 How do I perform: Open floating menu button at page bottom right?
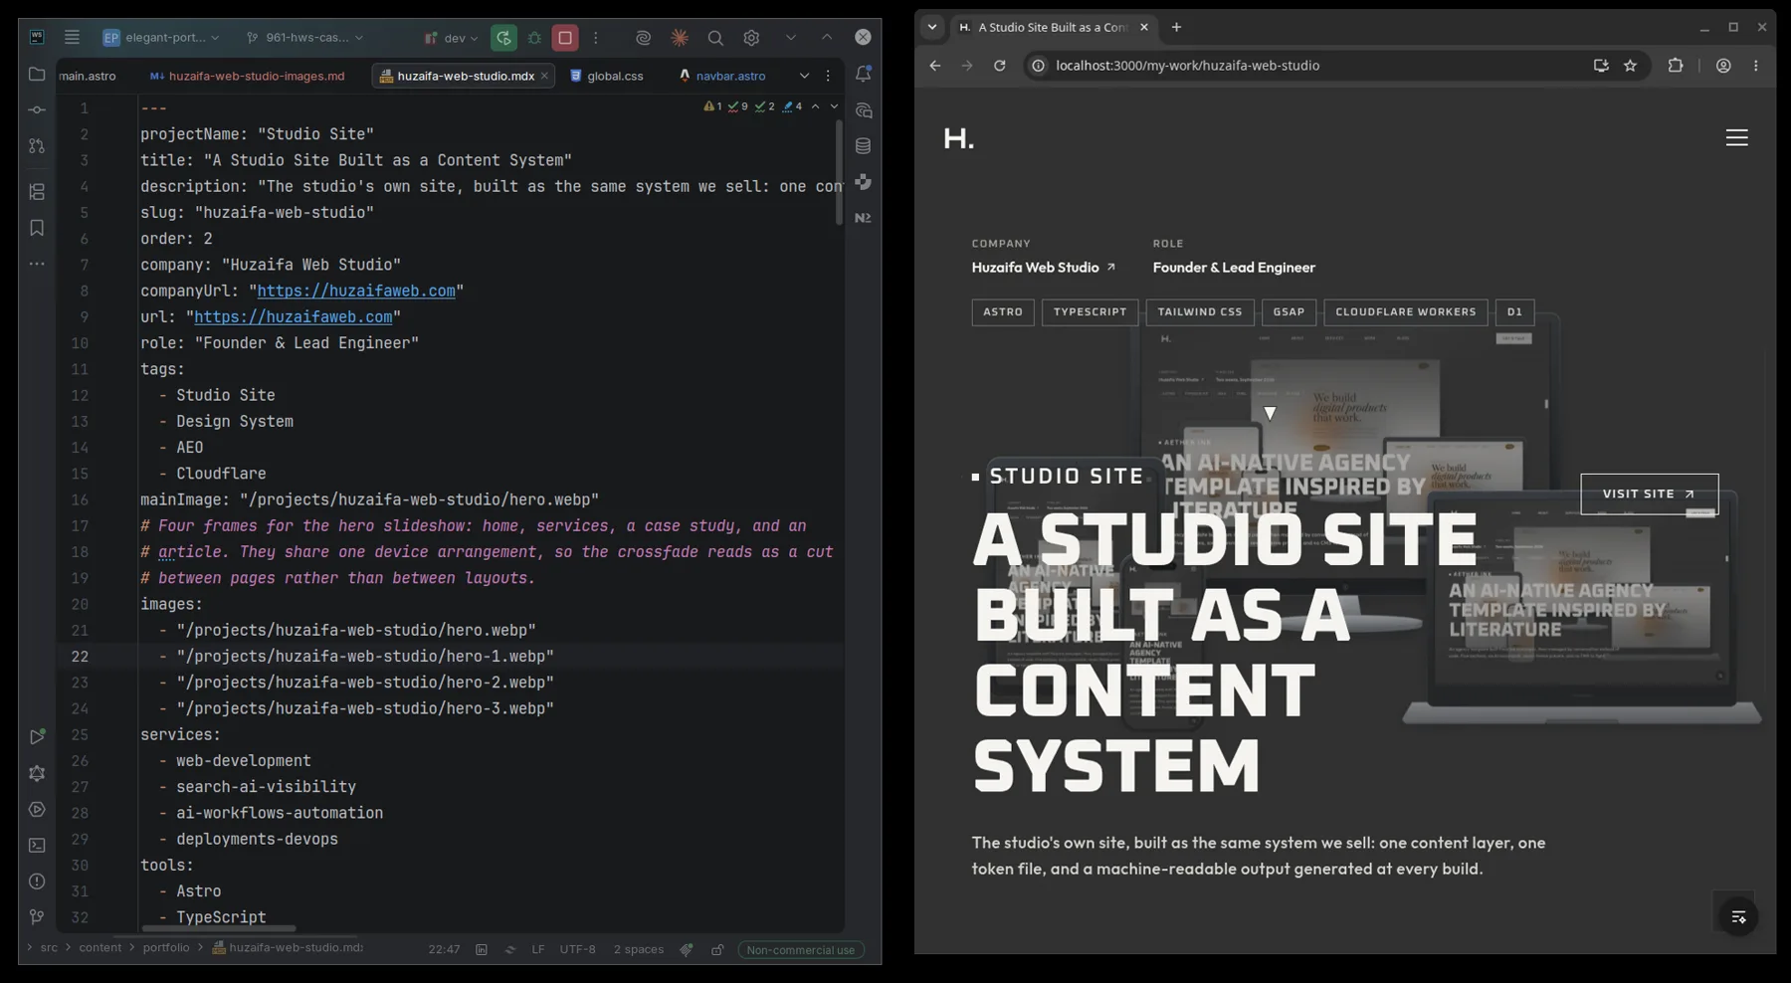pyautogui.click(x=1738, y=917)
